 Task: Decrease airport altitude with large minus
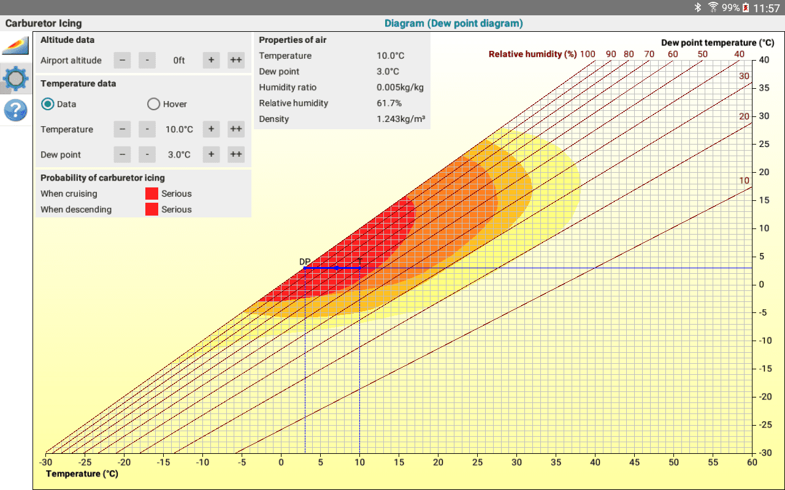(122, 60)
